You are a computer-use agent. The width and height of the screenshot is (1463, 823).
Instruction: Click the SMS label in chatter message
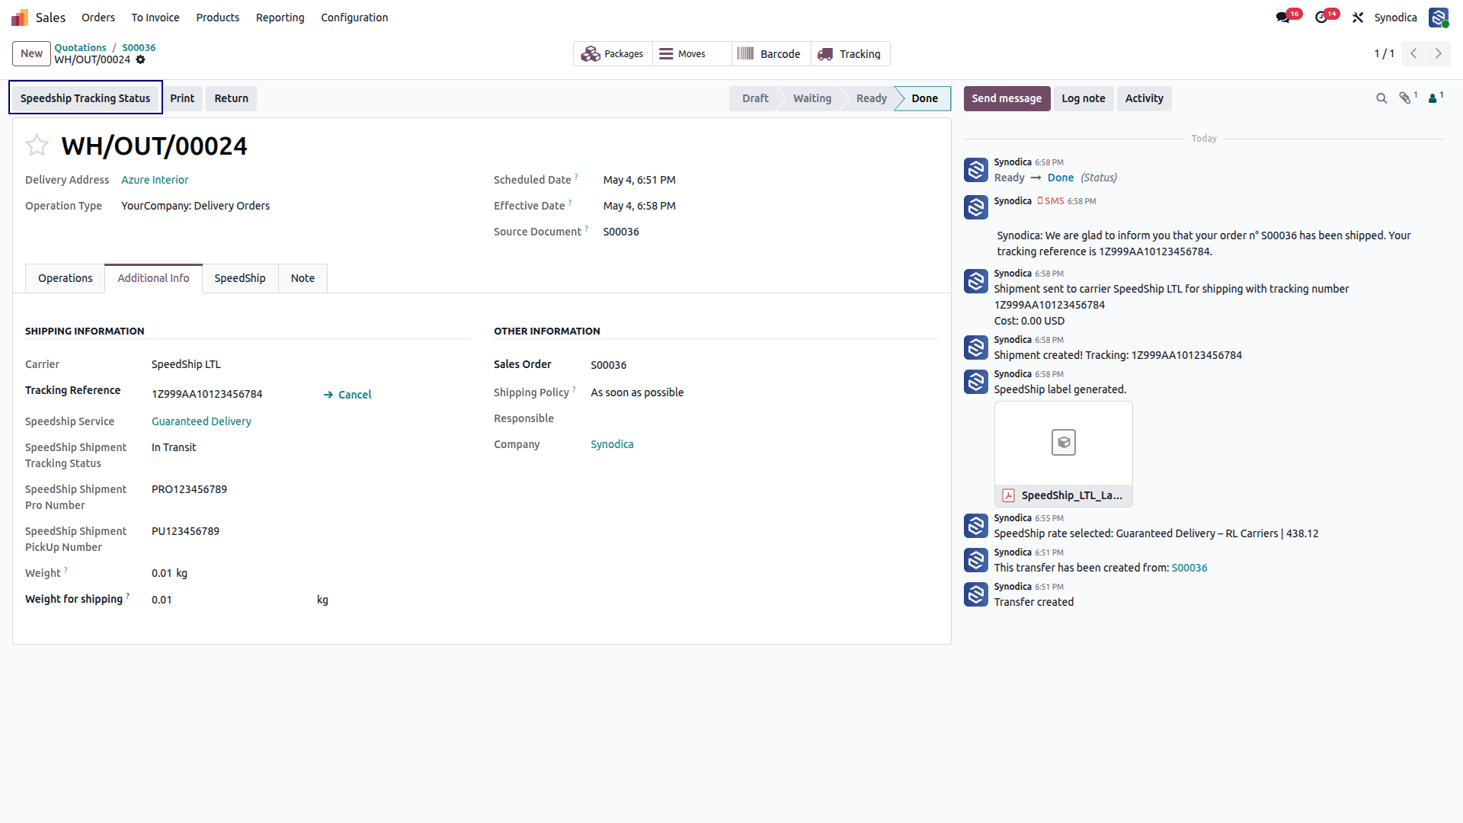(x=1051, y=201)
